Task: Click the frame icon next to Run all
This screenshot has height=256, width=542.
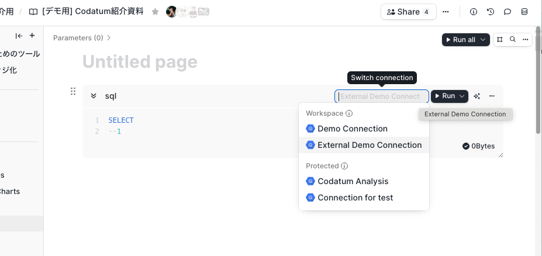Action: 500,40
